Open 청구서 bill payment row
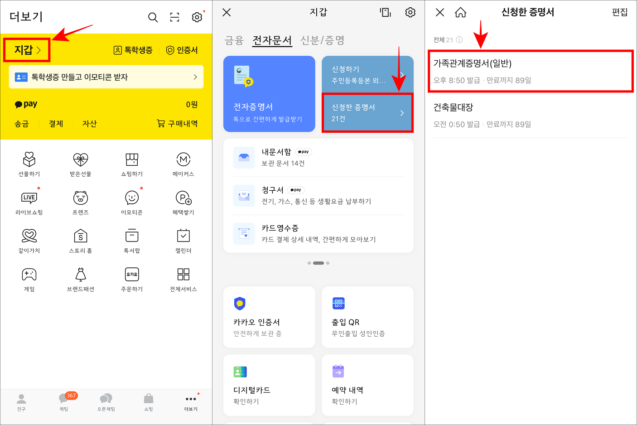The image size is (637, 425). point(318,196)
